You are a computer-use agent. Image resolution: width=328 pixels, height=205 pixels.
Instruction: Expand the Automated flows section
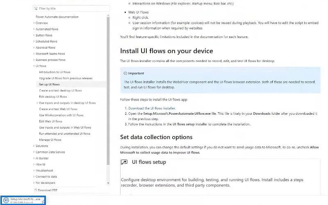pyautogui.click(x=47, y=29)
